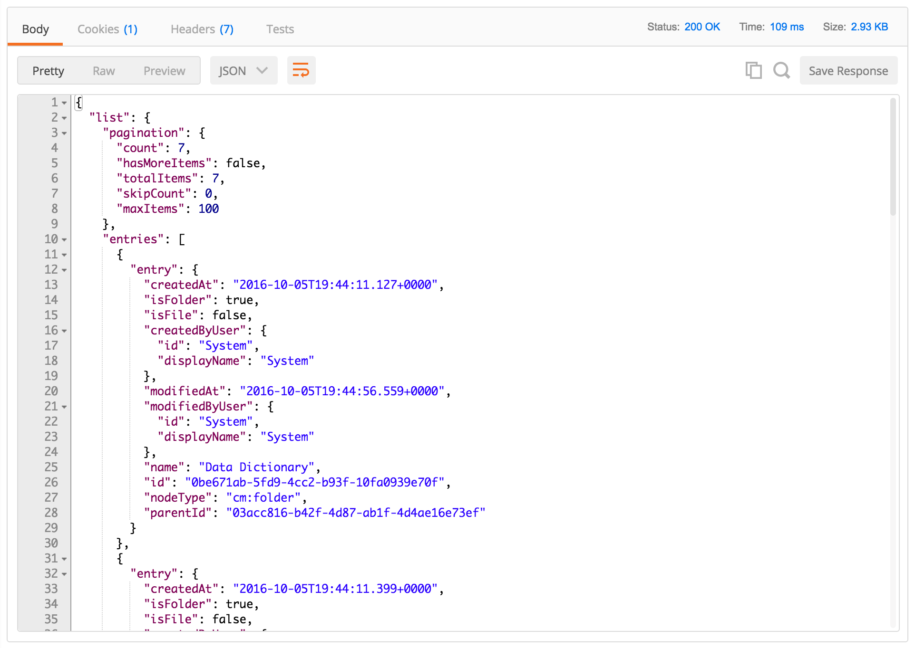The width and height of the screenshot is (915, 648).
Task: Click the "maxItems": 100 line
Action: click(x=168, y=209)
